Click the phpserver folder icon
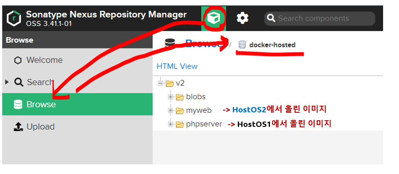Image resolution: width=399 pixels, height=174 pixels. tap(180, 124)
